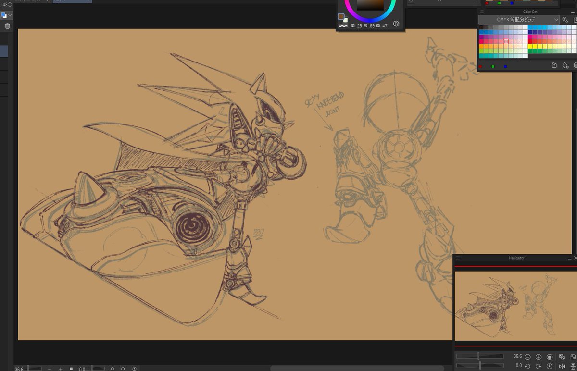The width and height of the screenshot is (577, 371).
Task: Click Navigator zoom value 36.6
Action: (x=517, y=357)
